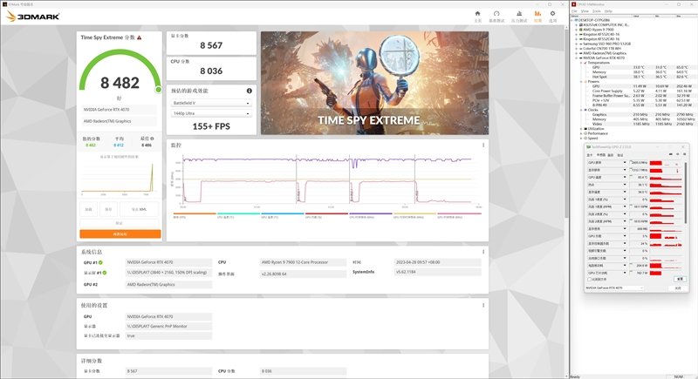Collapse the Temperatures node in HWMonitor
The width and height of the screenshot is (698, 379).
tap(581, 63)
